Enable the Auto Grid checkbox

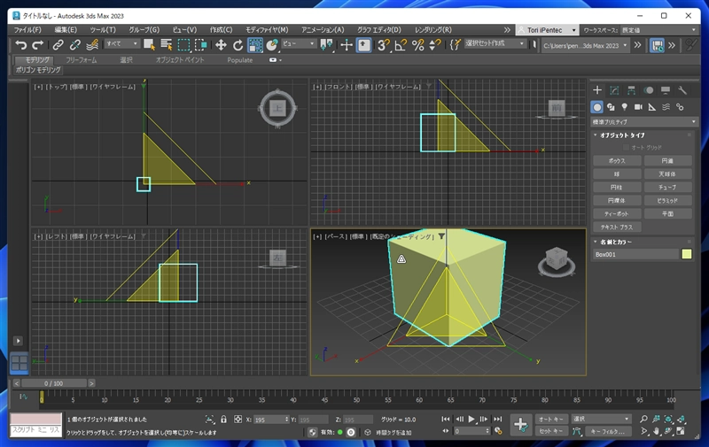[x=627, y=148]
